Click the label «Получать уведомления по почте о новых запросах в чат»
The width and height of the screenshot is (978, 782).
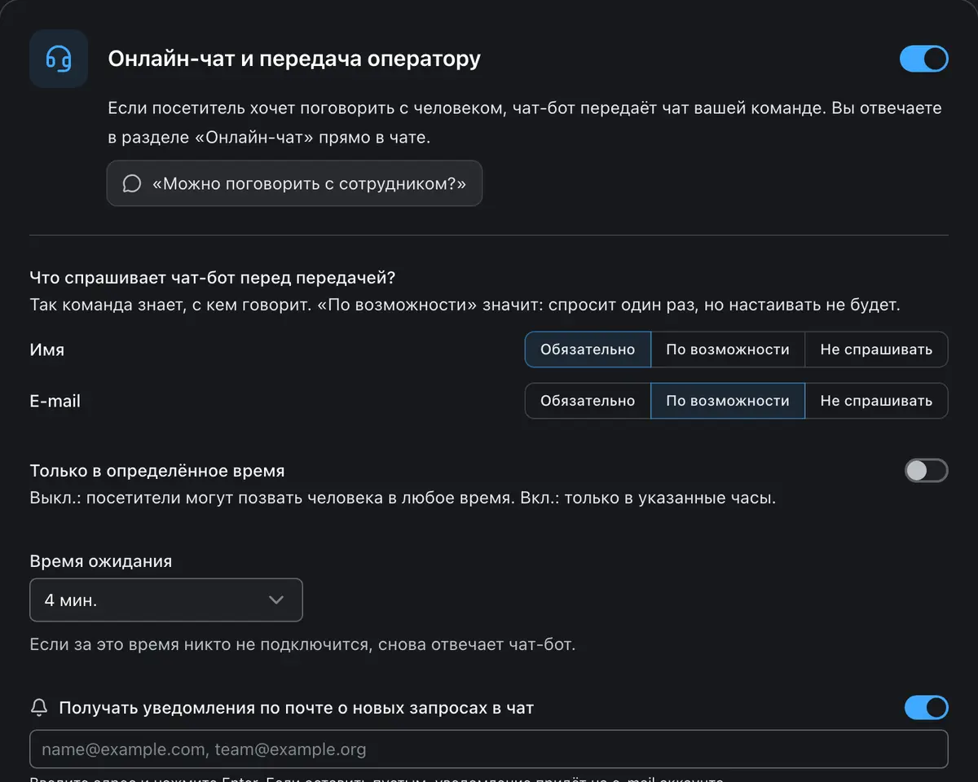pyautogui.click(x=297, y=708)
